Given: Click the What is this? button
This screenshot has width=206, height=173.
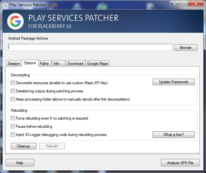Looking at the screenshot, I should tap(174, 135).
